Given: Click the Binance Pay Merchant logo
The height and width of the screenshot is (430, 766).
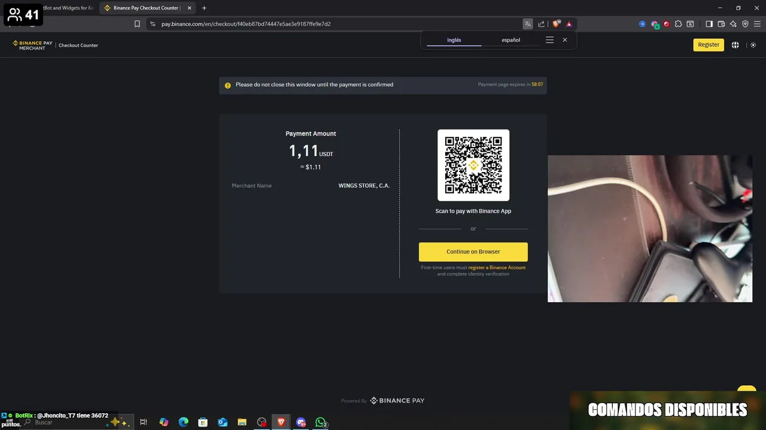Looking at the screenshot, I should (x=33, y=45).
